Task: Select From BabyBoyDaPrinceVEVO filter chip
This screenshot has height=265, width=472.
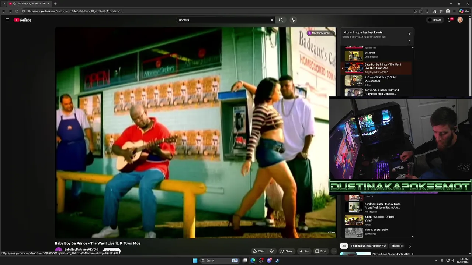Action: click(x=368, y=246)
